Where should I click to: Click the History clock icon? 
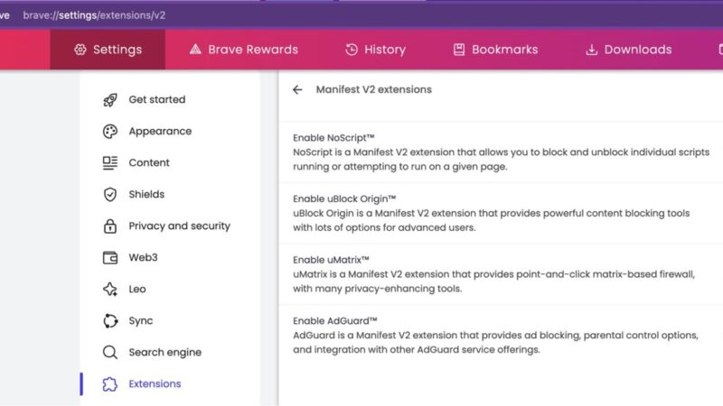(352, 50)
